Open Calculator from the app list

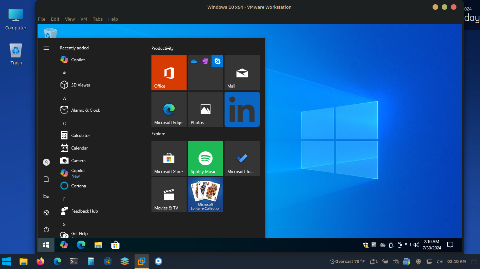click(102, 136)
